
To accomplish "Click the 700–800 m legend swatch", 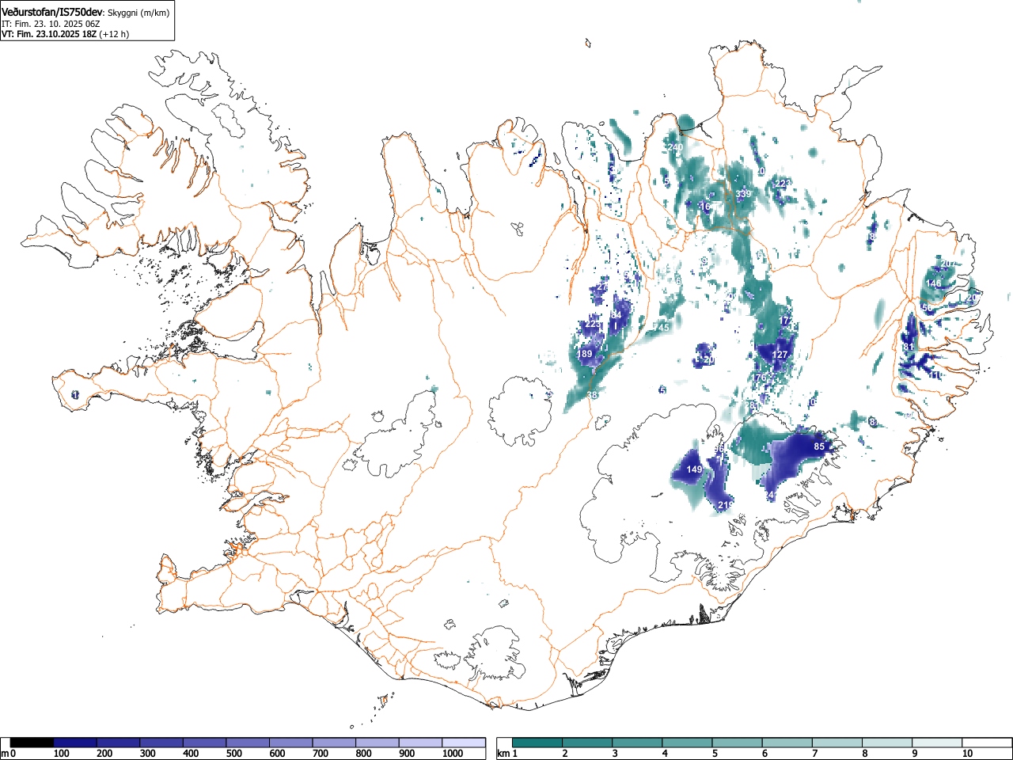I will tap(334, 743).
